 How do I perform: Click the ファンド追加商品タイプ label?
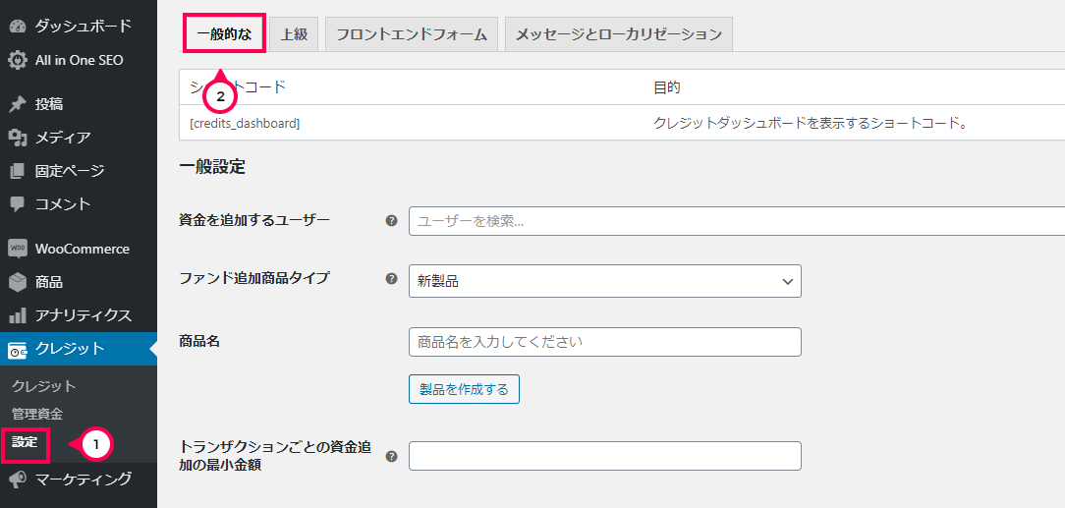254,278
